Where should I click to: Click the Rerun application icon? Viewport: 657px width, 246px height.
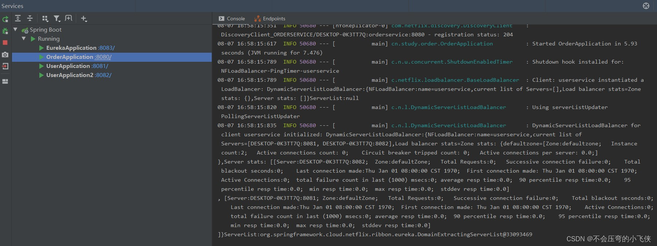[x=5, y=19]
